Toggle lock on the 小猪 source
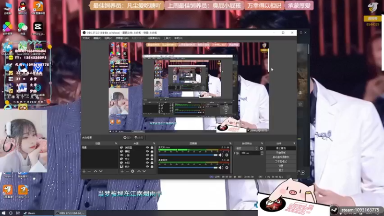This screenshot has height=216, width=384. (x=152, y=155)
